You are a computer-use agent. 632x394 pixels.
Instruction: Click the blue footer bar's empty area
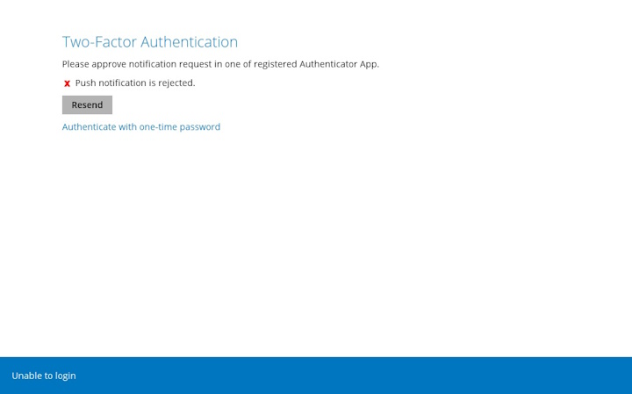(351, 376)
